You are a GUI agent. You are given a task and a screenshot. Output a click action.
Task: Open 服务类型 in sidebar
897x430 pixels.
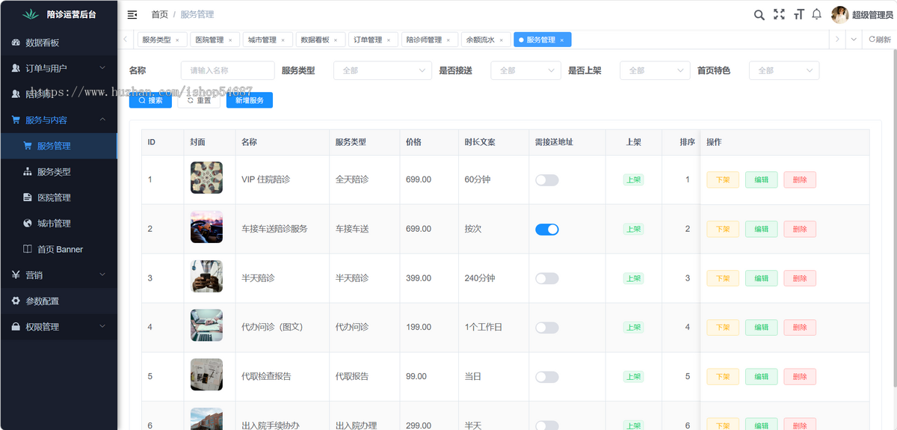point(58,171)
